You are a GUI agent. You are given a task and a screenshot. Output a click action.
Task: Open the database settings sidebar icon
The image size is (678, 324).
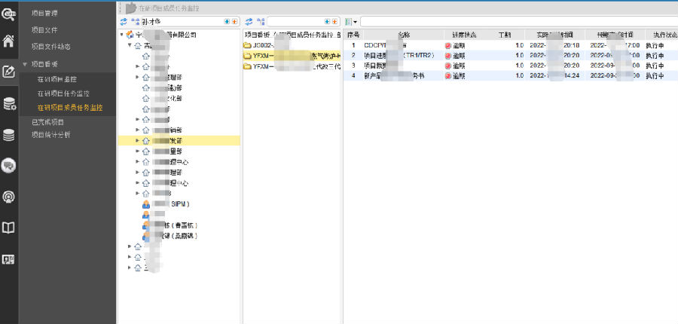tap(9, 104)
